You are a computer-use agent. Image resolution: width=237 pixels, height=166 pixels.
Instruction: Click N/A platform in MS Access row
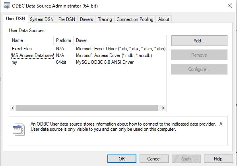coord(60,55)
